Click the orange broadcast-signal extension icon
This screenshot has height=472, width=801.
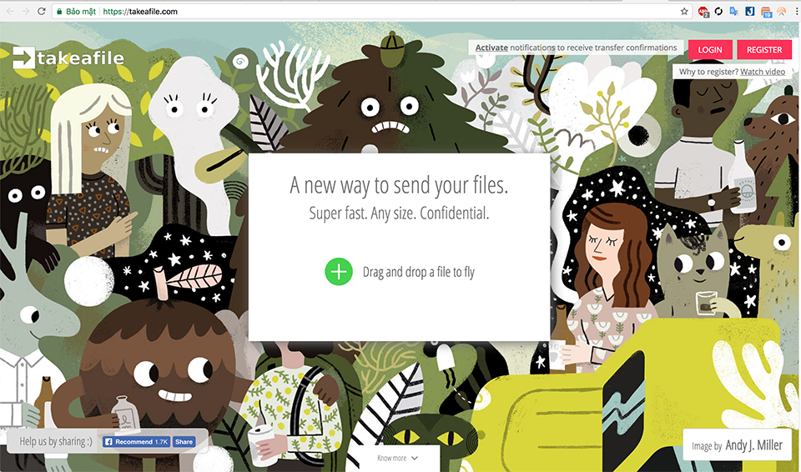tap(782, 11)
